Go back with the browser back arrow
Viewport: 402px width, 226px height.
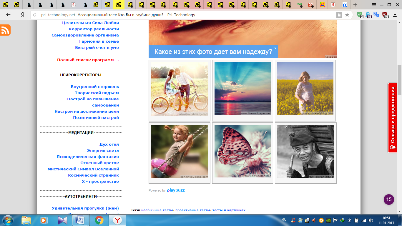tap(8, 15)
